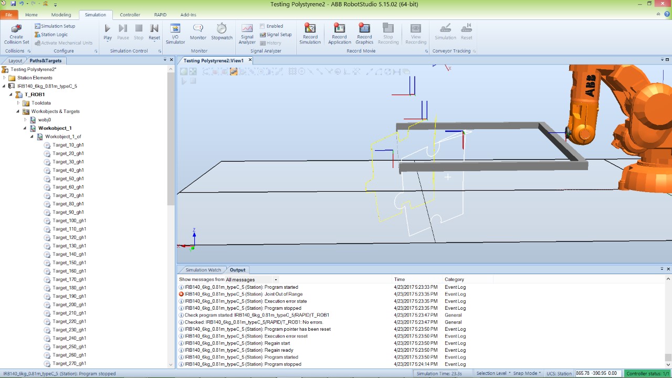This screenshot has width=672, height=378.
Task: Collapse the T_ROB1 node
Action: click(x=11, y=94)
